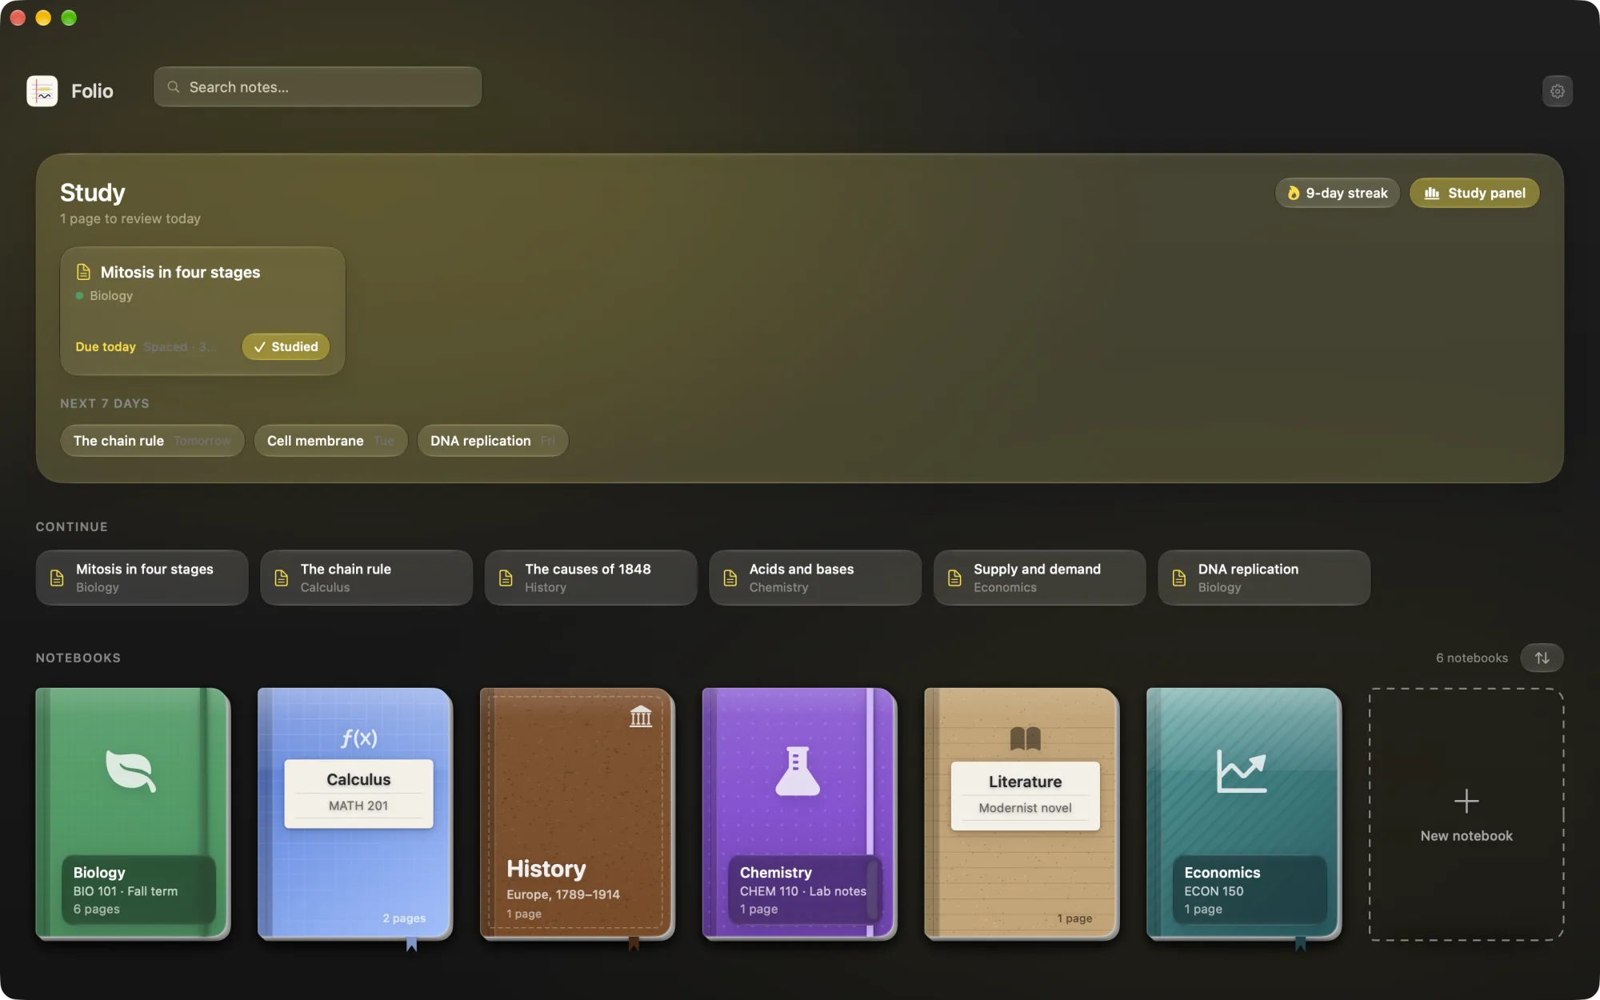Focus the Search notes field

318,87
